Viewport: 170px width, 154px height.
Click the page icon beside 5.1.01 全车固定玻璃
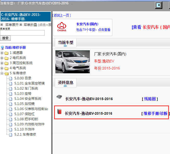[11, 84]
